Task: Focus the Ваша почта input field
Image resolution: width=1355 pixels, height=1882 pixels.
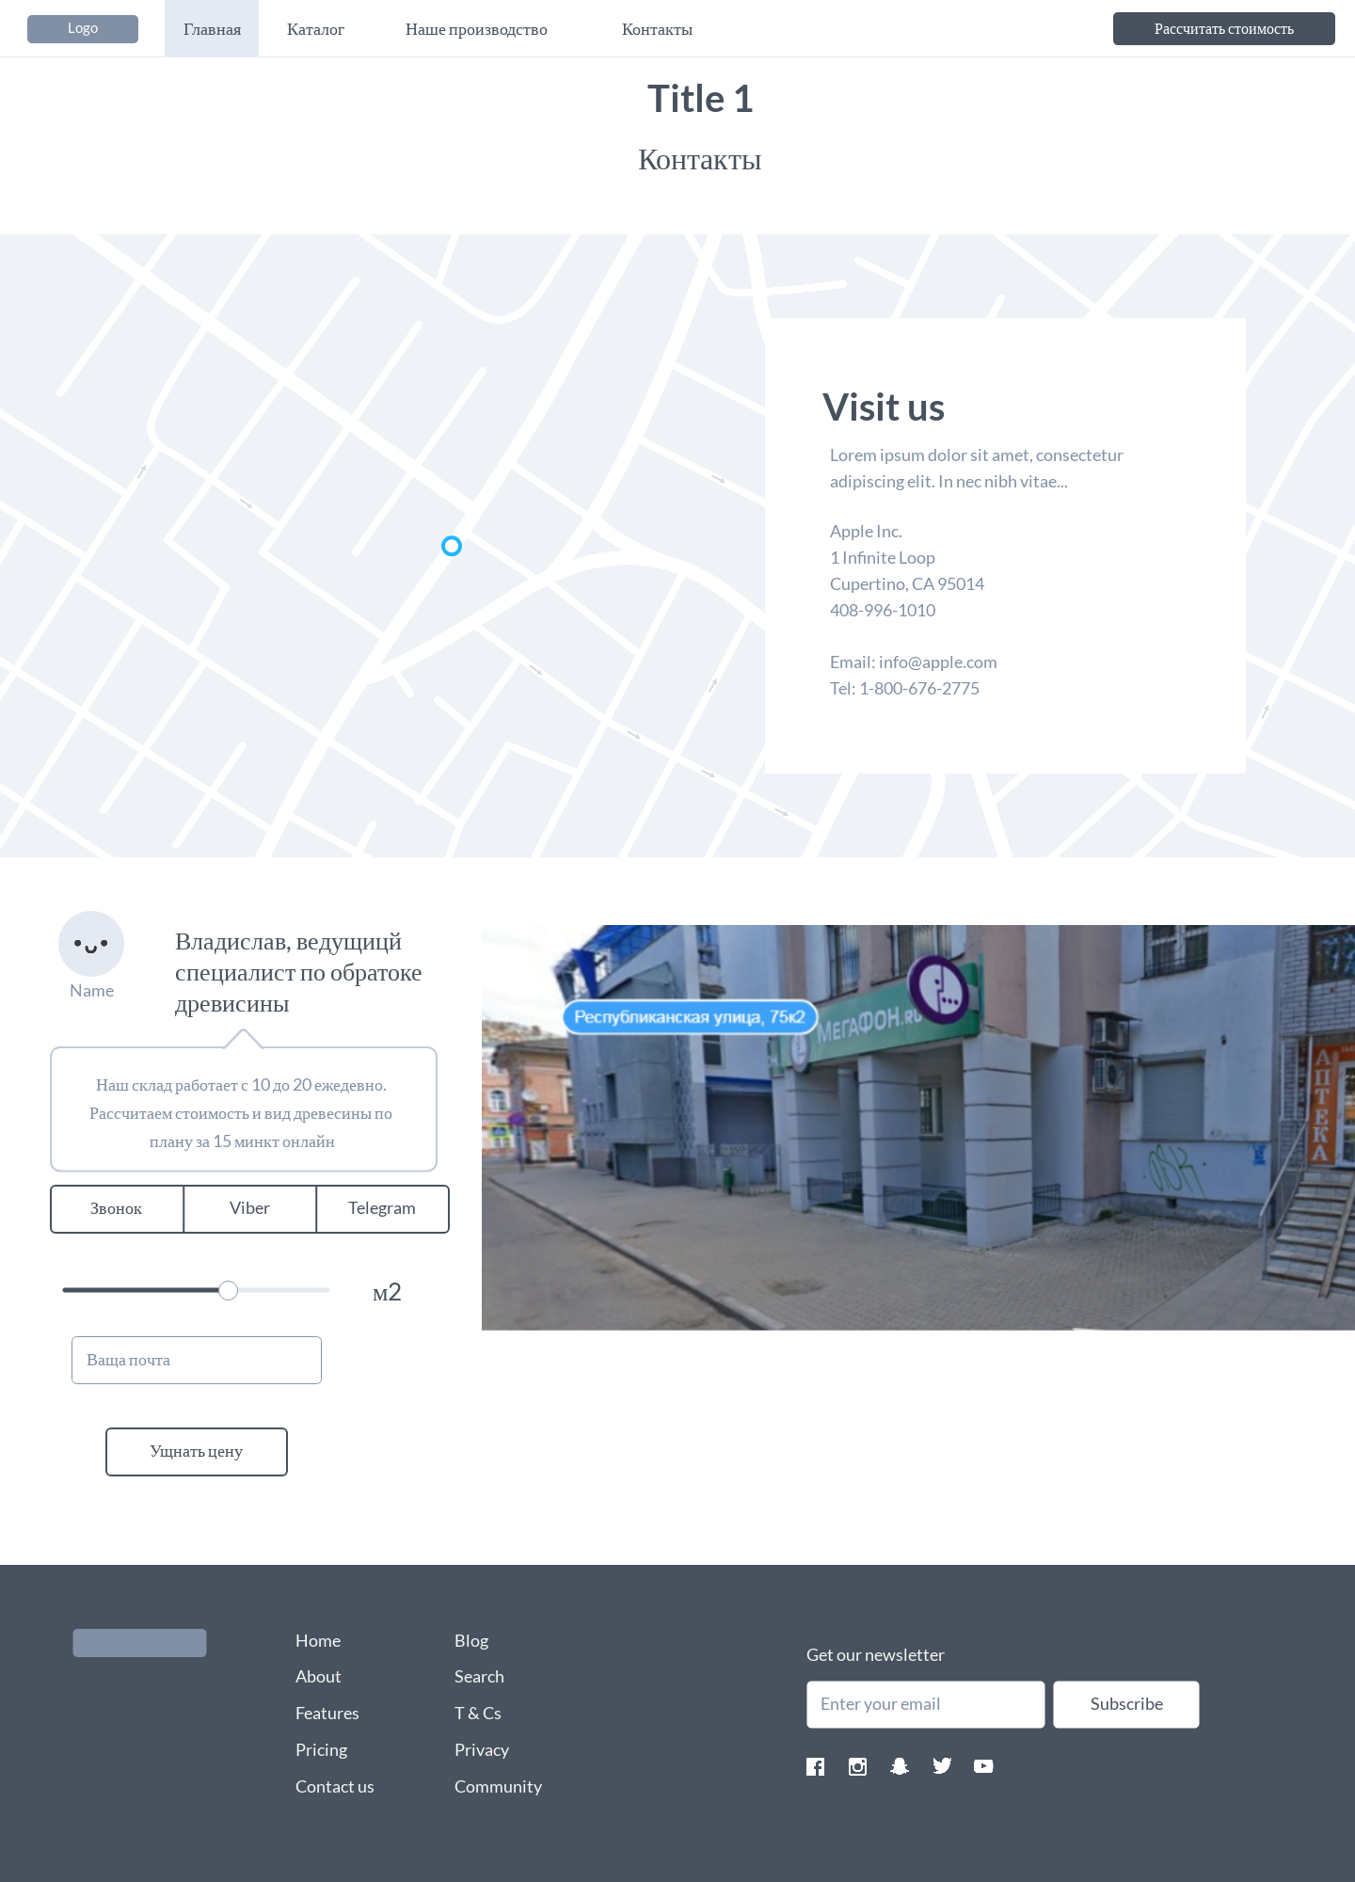Action: tap(197, 1360)
